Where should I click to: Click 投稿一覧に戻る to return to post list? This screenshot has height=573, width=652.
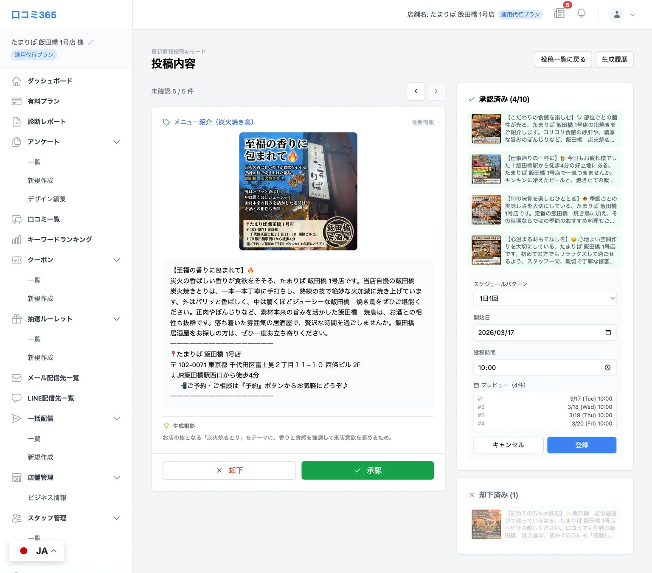coord(563,59)
